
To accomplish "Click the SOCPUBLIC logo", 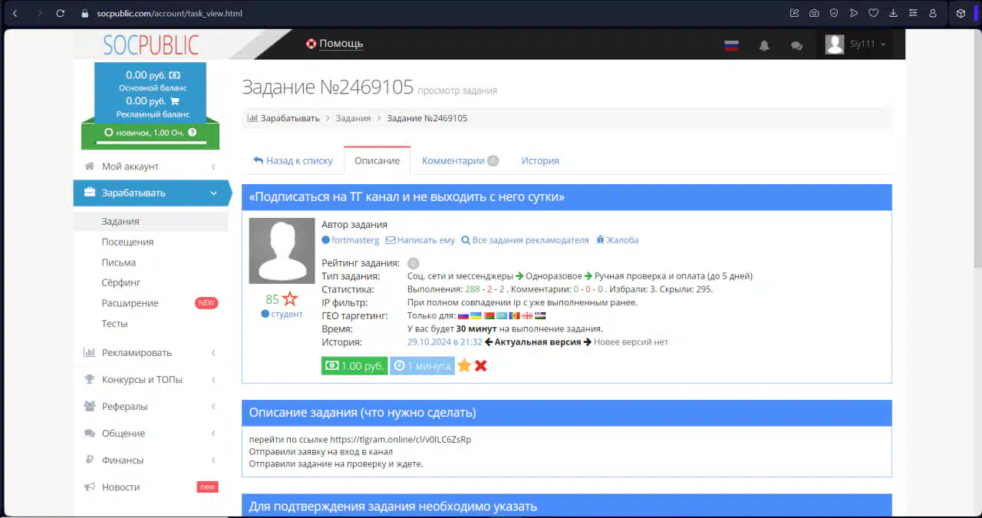I will (x=151, y=45).
